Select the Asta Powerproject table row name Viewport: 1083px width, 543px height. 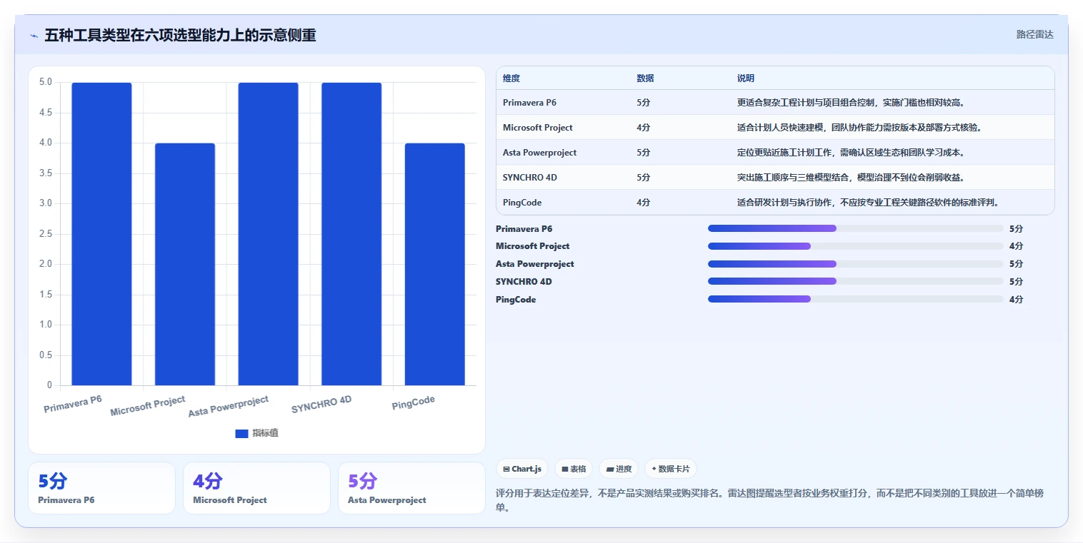[539, 153]
